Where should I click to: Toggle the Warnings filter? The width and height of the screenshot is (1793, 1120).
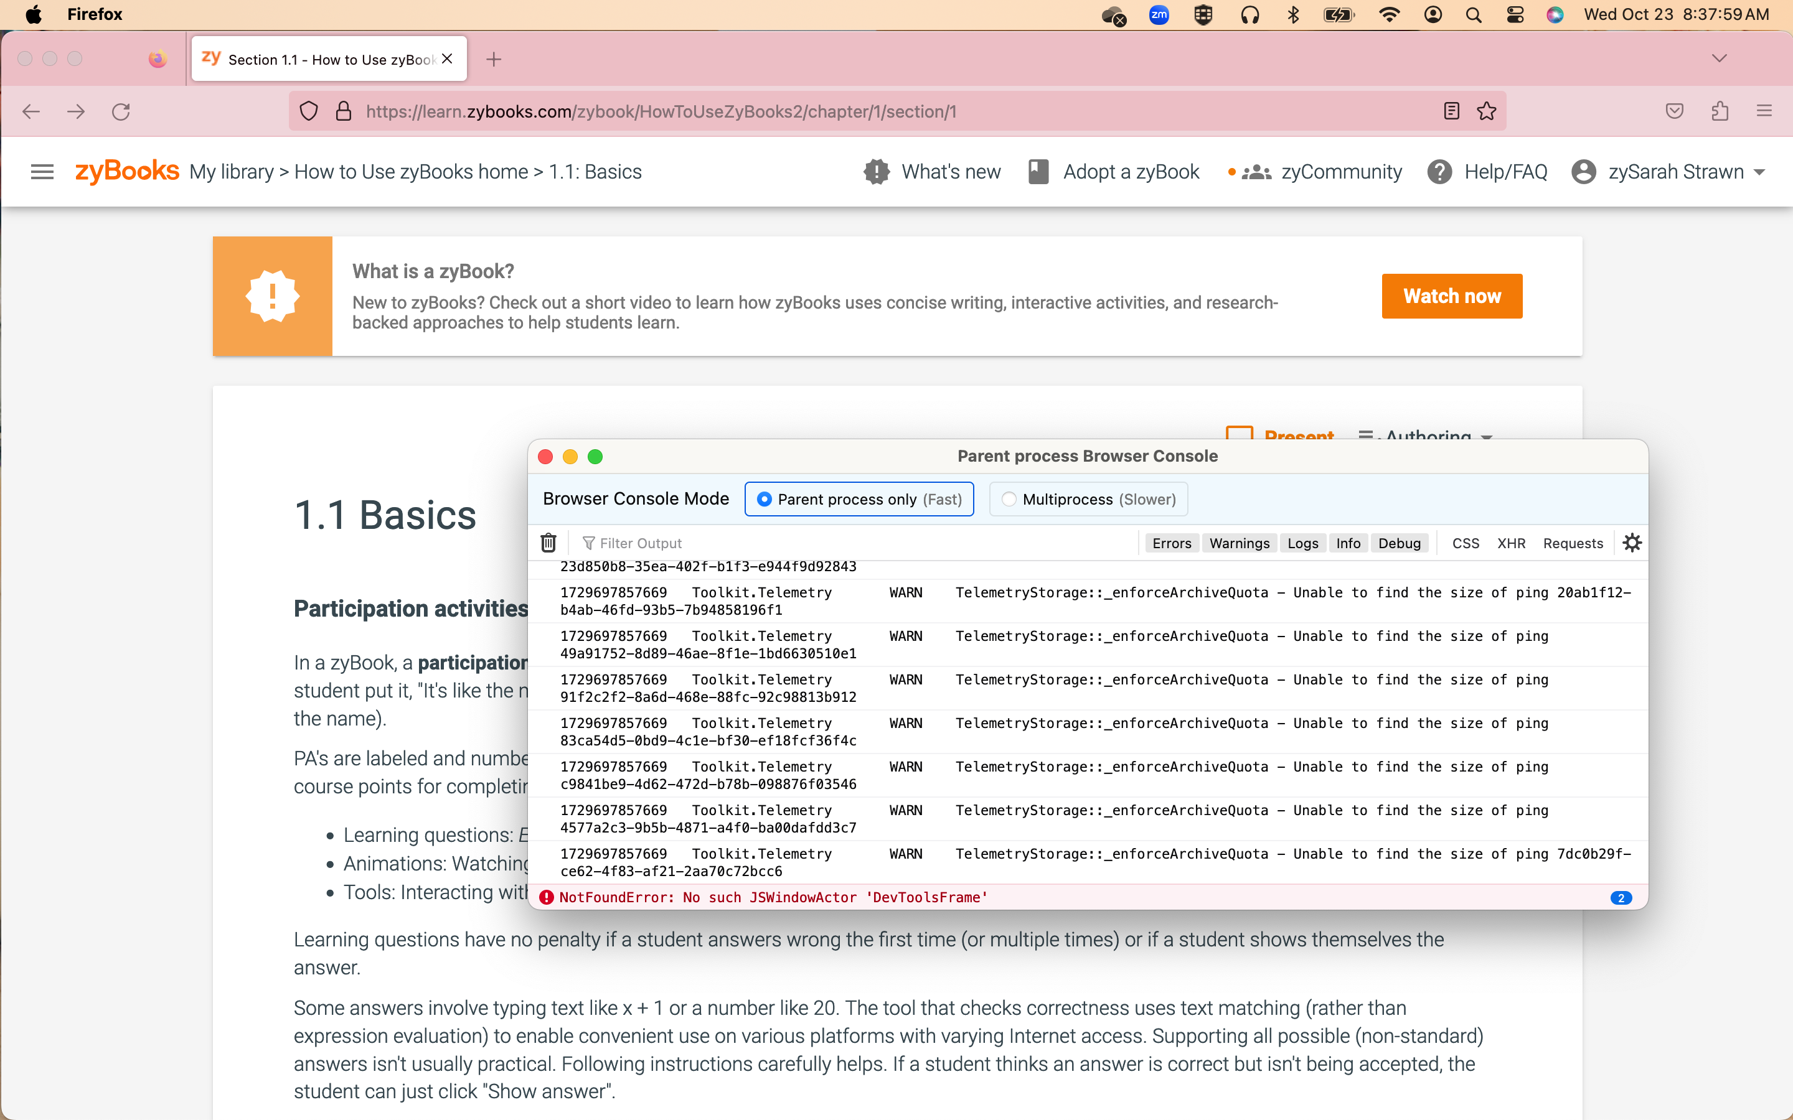pyautogui.click(x=1240, y=543)
